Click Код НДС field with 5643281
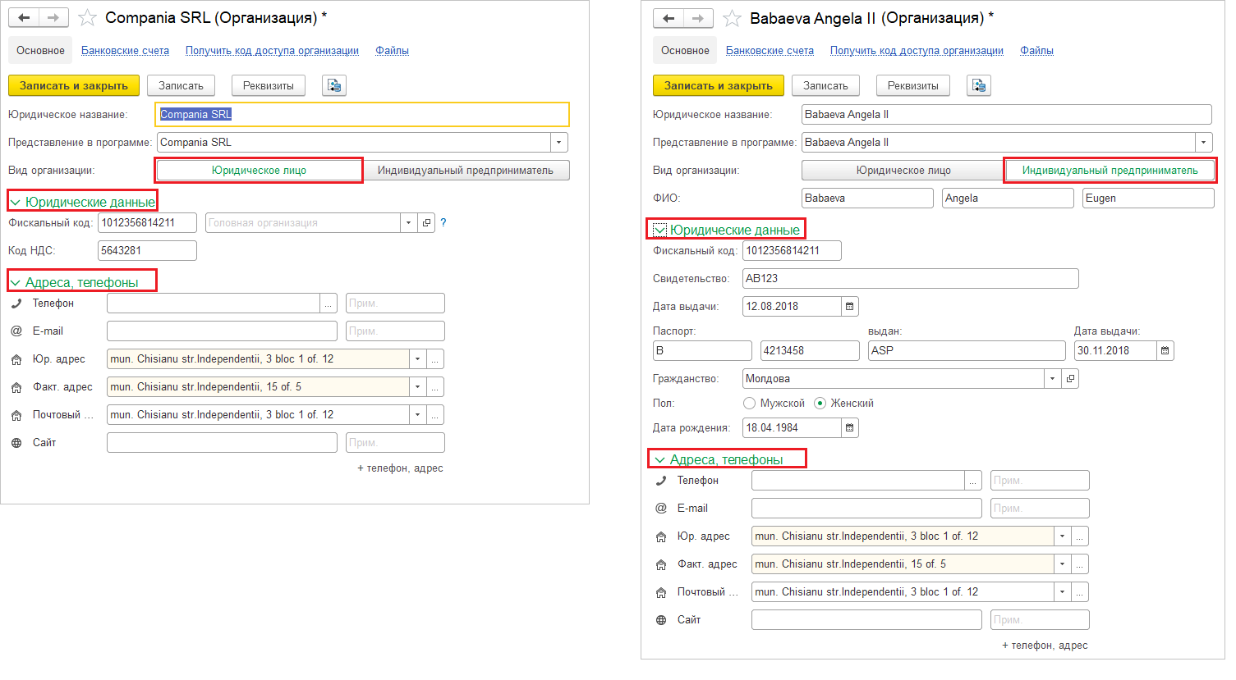Viewport: 1236px width, 680px height. [x=147, y=251]
